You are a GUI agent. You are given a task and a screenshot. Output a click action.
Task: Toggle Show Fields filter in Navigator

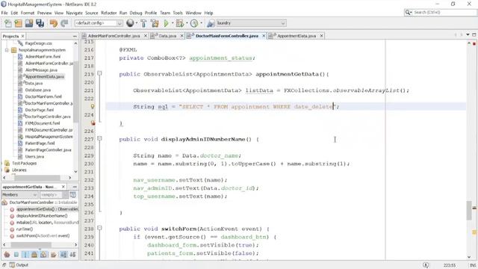(x=16, y=254)
